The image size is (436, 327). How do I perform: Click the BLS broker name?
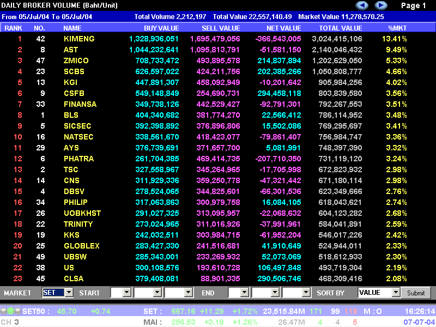pos(71,115)
